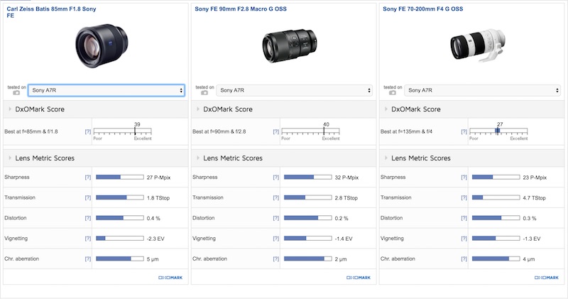Screen dimensions: 568x299
Task: Click the DxOMark score scale showing 39
Action: pos(122,131)
